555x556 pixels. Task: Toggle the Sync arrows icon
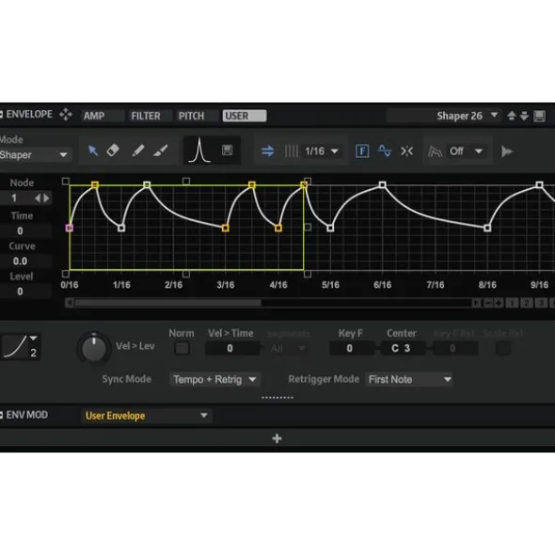268,151
